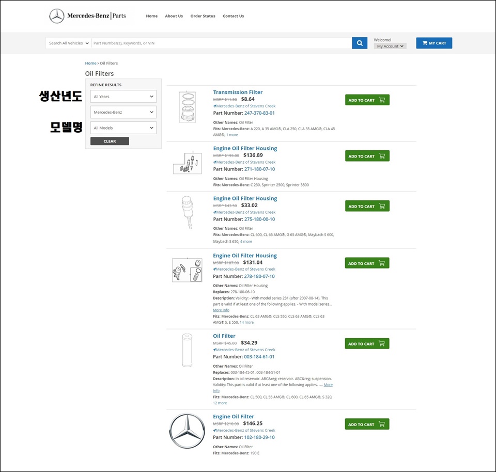The image size is (496, 472).
Task: Open the All Models dropdown
Action: click(123, 128)
